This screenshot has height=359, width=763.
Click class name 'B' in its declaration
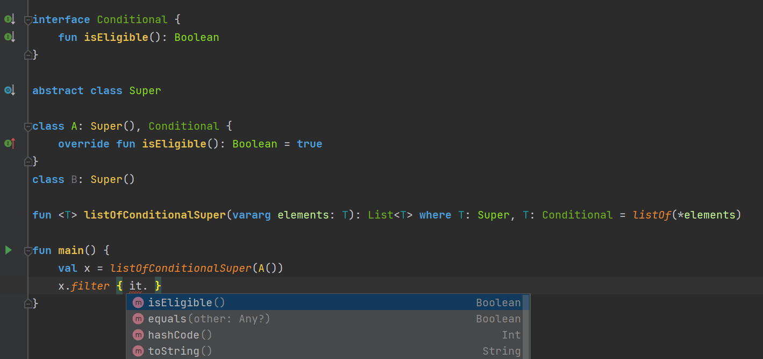point(74,179)
